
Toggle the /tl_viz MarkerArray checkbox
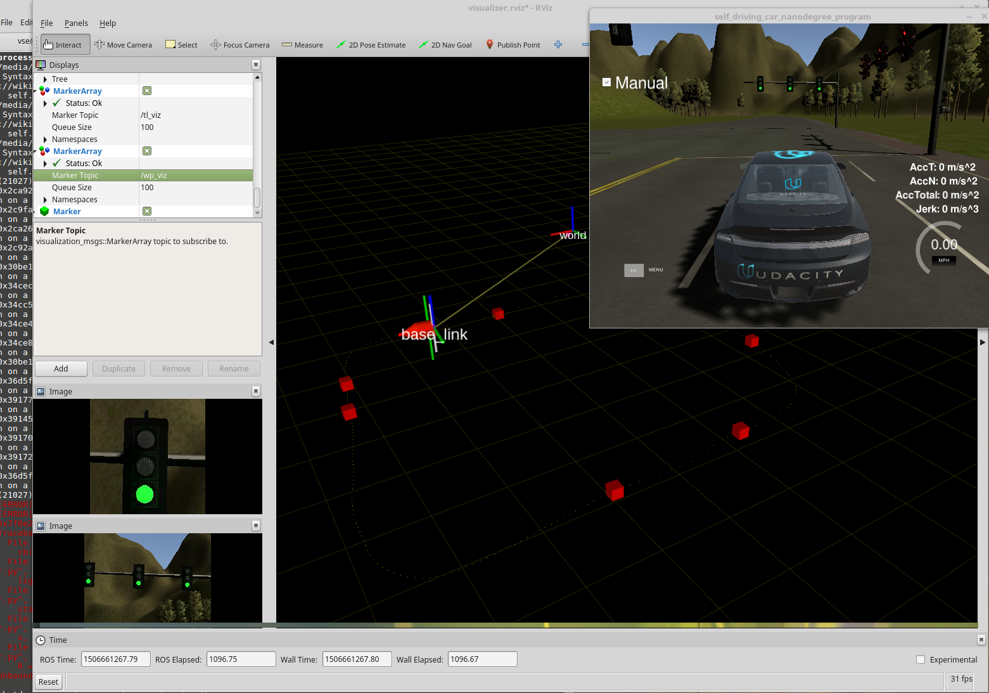(147, 91)
